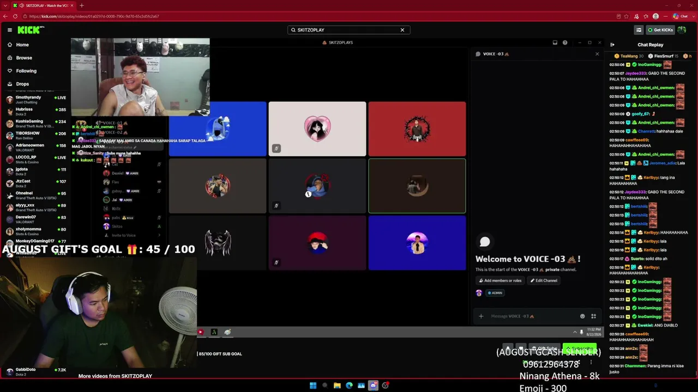Clear the SKITZOPLAY search box
This screenshot has height=392, width=698.
(402, 30)
